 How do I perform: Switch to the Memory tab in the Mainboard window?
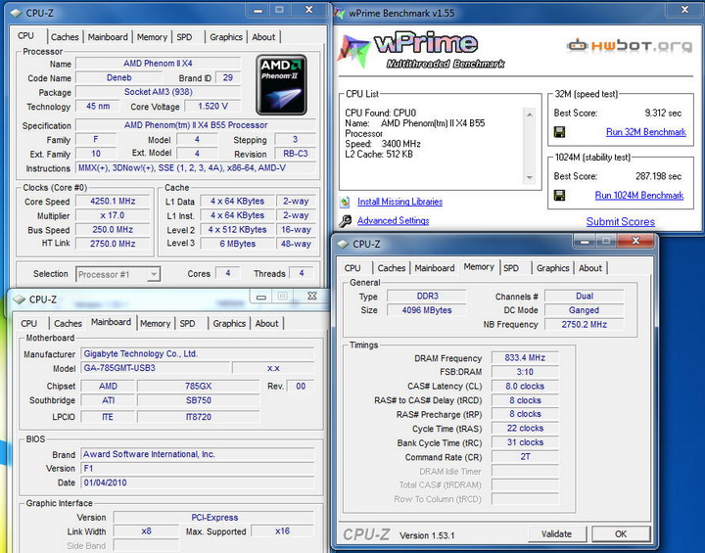click(x=155, y=323)
